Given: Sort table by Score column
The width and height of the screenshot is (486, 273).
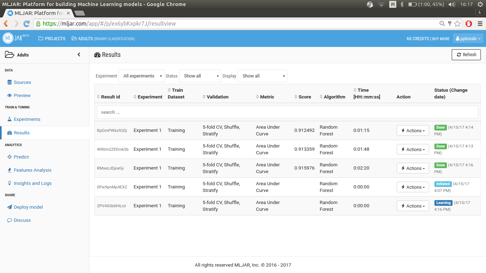Looking at the screenshot, I should [303, 97].
